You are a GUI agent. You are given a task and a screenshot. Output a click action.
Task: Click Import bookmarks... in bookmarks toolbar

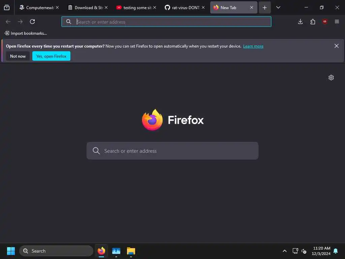[x=26, y=33]
